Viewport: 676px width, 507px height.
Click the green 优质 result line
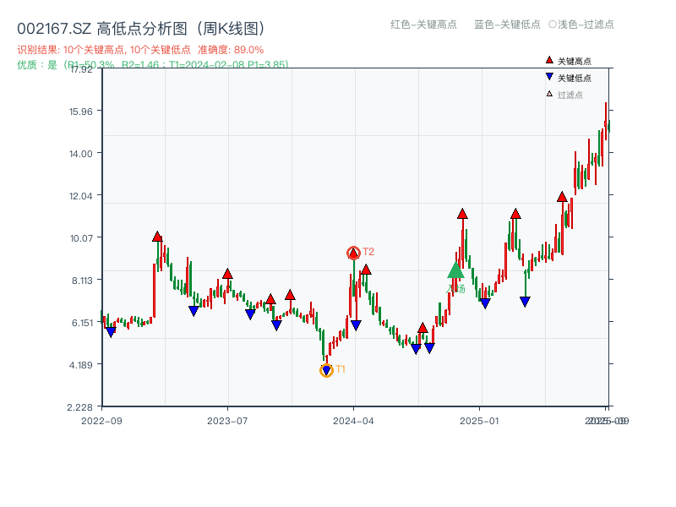[x=153, y=65]
